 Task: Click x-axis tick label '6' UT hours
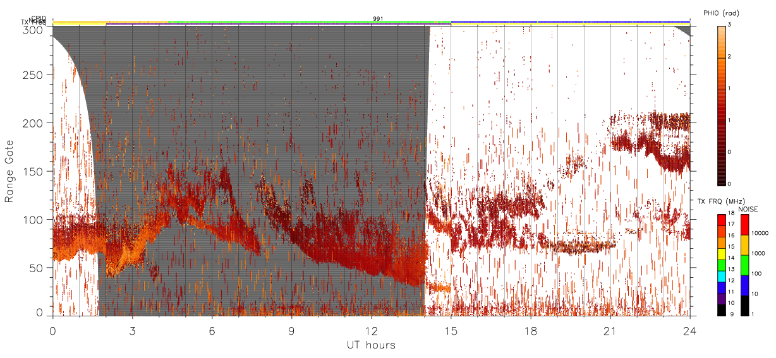[x=212, y=330]
